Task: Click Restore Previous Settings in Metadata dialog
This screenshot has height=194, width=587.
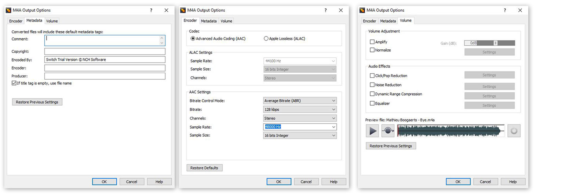Action: pyautogui.click(x=37, y=102)
